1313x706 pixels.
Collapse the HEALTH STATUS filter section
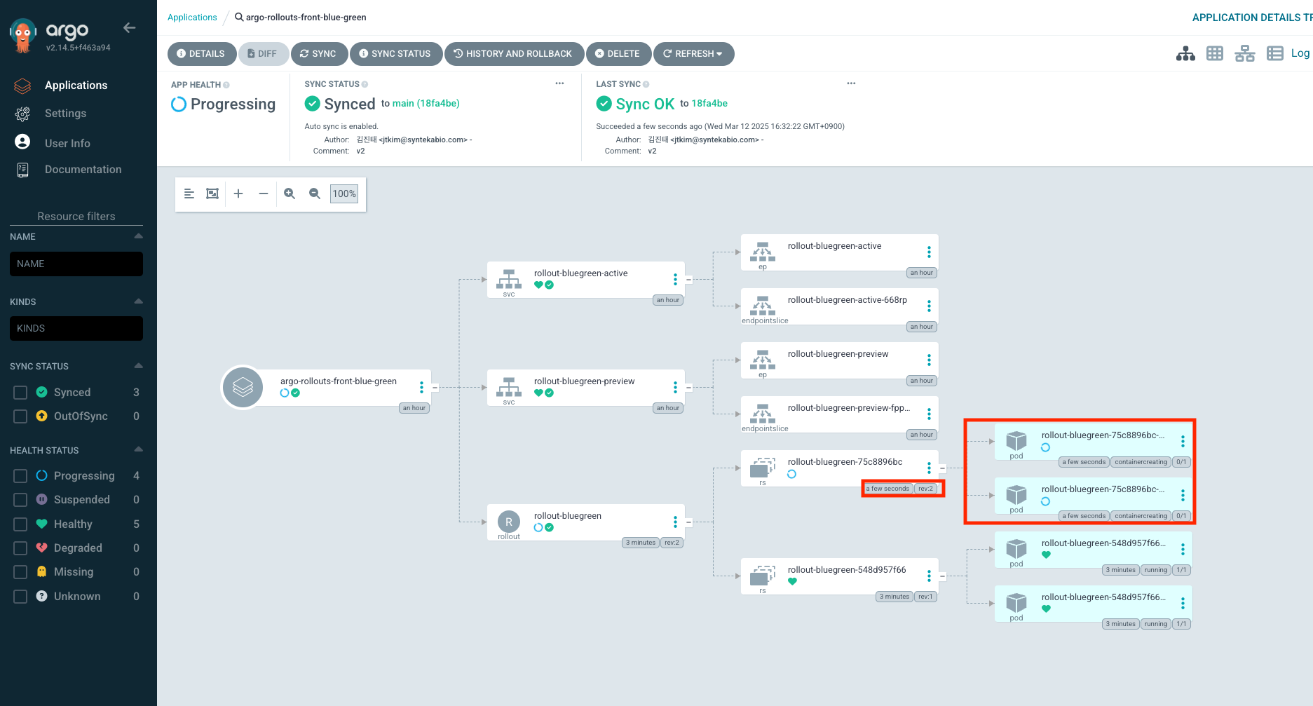138,449
